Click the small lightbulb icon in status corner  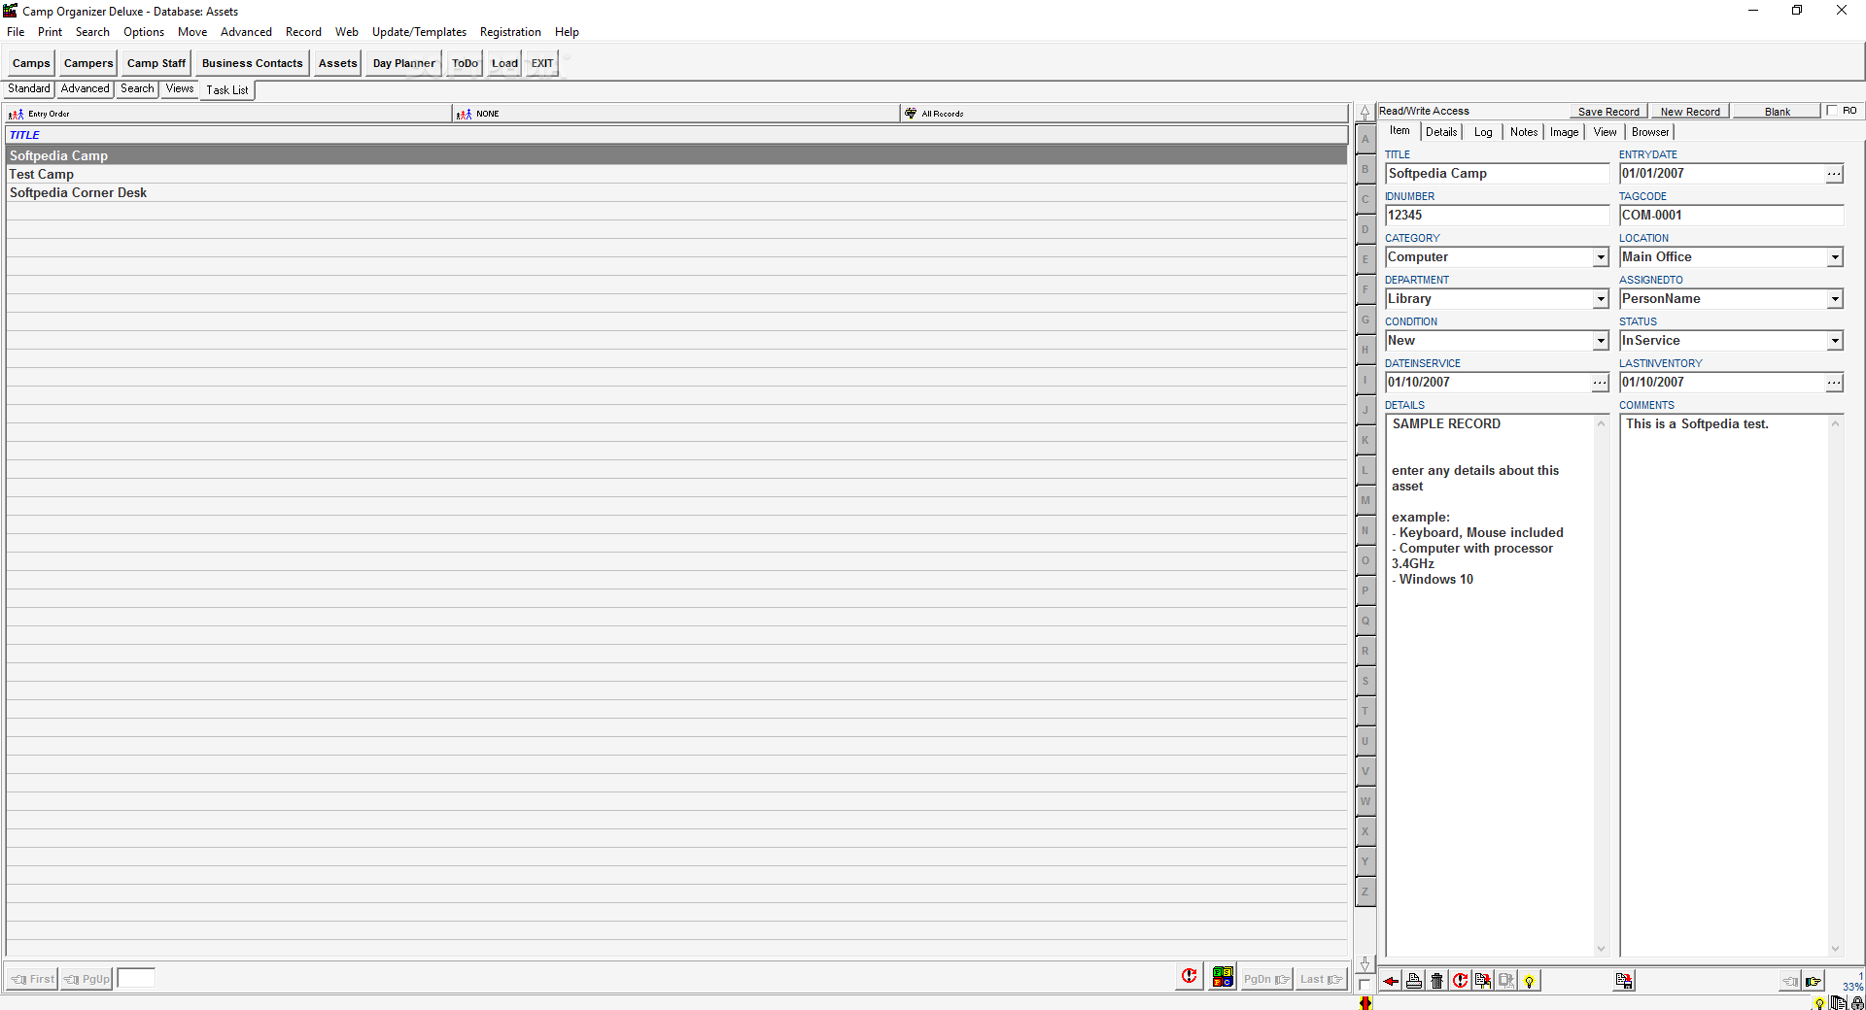pos(1819,1004)
